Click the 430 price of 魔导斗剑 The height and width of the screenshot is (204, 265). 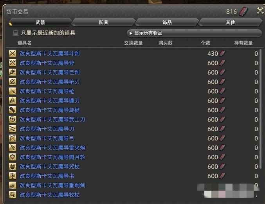tap(213, 54)
